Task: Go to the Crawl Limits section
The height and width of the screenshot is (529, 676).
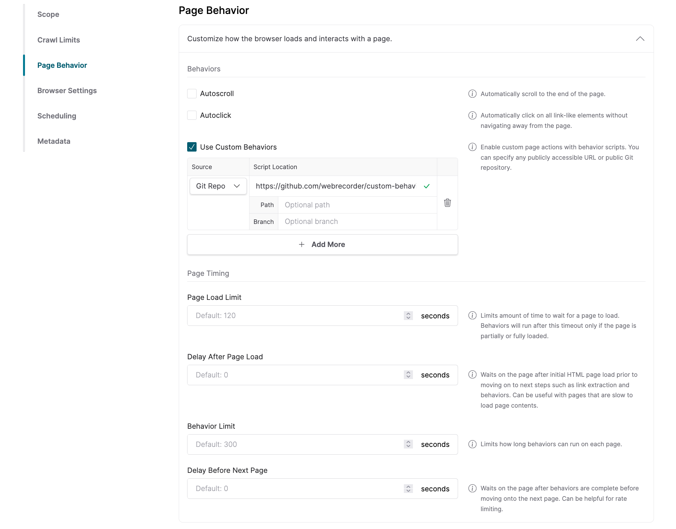Action: 58,40
